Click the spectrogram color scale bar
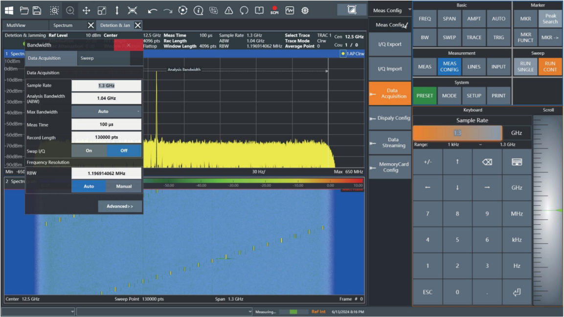 [x=253, y=181]
